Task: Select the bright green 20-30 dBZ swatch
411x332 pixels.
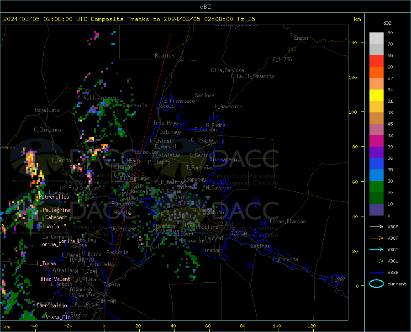Action: click(376, 187)
